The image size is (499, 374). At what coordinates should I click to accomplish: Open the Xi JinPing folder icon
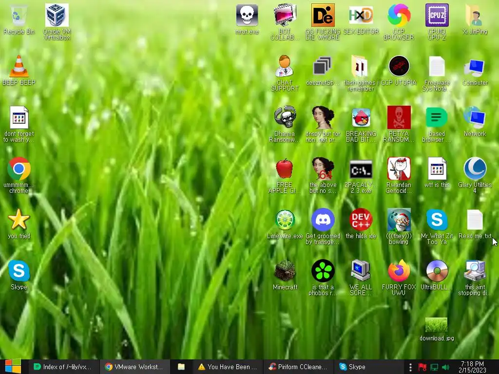pos(475,15)
